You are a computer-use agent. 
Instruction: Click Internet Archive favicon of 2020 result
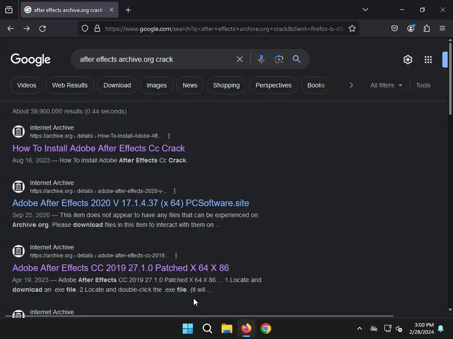pos(19,187)
